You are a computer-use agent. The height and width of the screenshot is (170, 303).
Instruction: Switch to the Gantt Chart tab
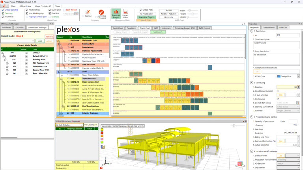tap(118, 28)
